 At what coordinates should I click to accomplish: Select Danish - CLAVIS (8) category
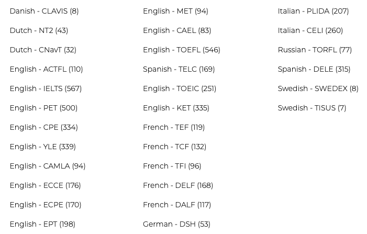pyautogui.click(x=44, y=12)
